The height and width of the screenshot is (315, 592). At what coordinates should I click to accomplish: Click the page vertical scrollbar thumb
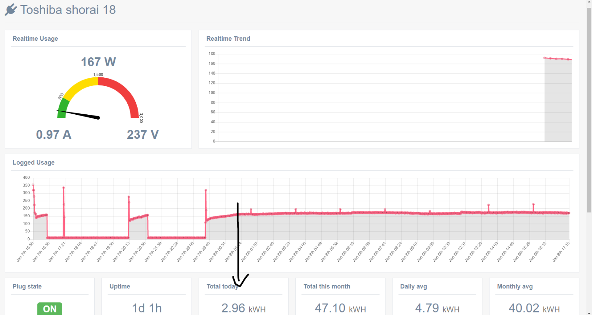[589, 110]
